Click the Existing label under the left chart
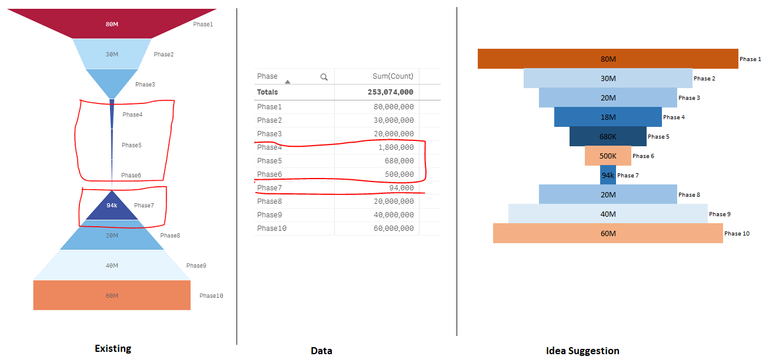 pyautogui.click(x=112, y=348)
